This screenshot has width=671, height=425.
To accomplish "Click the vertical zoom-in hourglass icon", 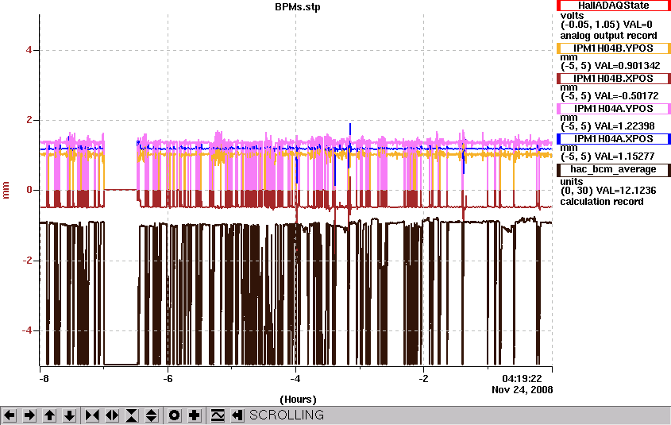I will pyautogui.click(x=132, y=415).
